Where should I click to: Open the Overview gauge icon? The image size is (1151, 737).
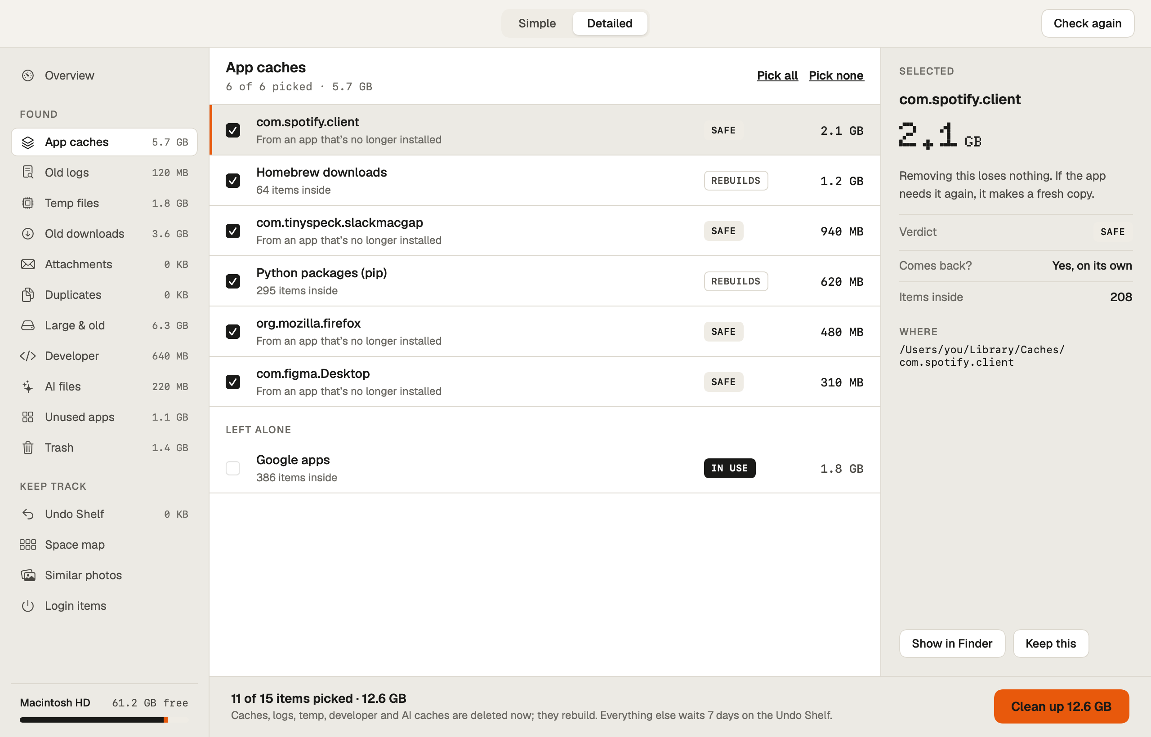(x=28, y=75)
